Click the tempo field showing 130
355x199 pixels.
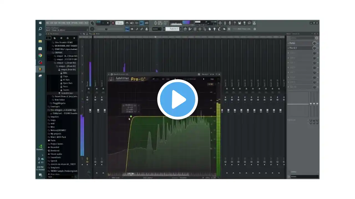tap(119, 23)
